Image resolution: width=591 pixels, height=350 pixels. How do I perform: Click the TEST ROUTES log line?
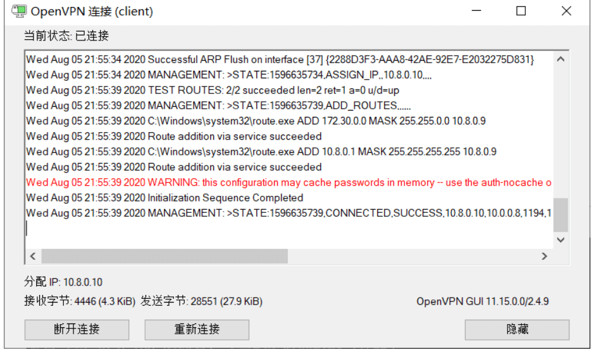point(213,90)
